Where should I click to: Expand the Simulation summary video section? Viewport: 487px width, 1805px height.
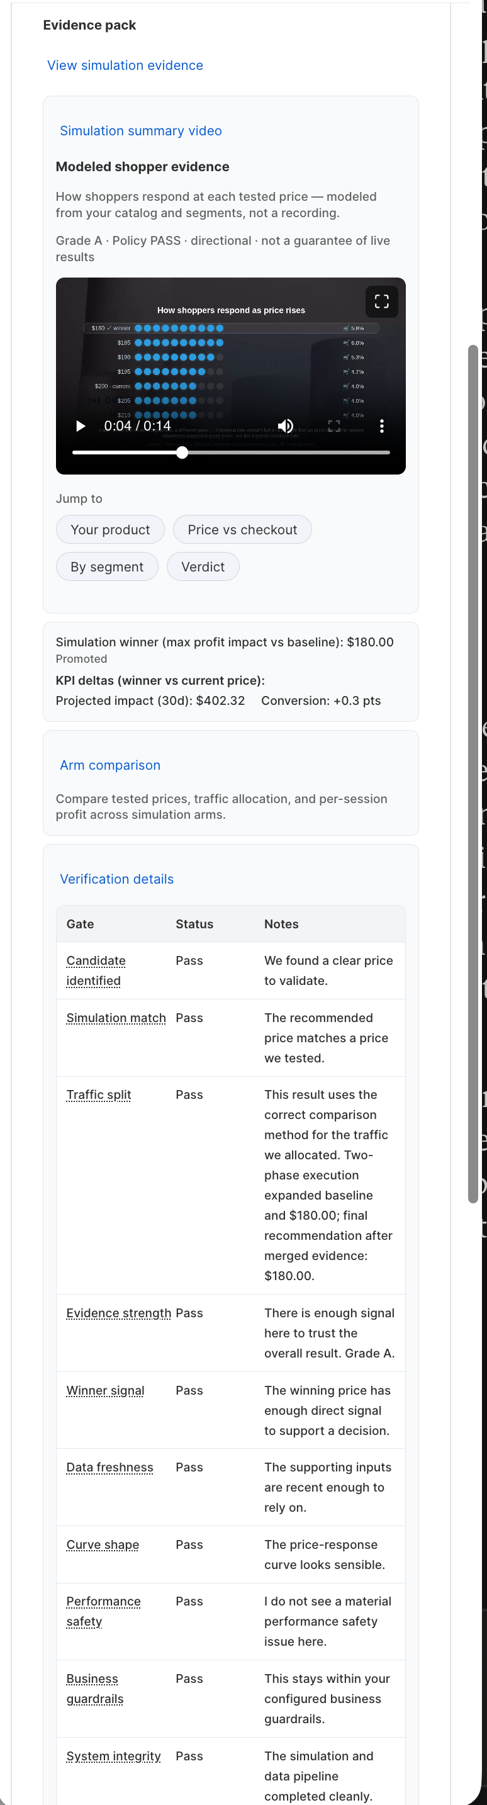pyautogui.click(x=141, y=131)
